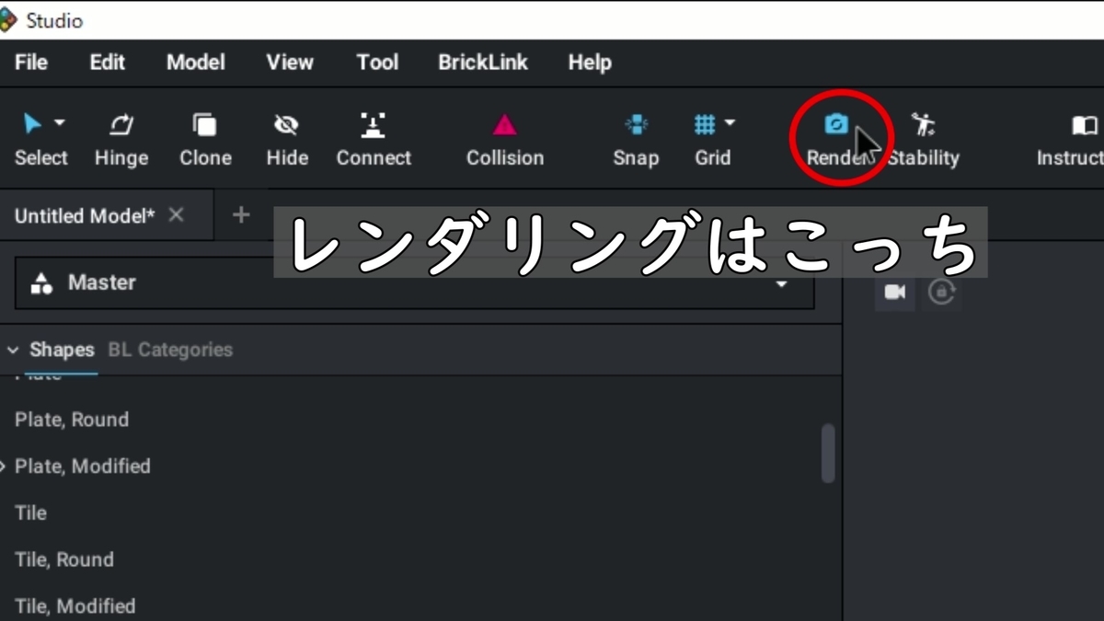1104x621 pixels.
Task: Click the Studio app logo icon
Action: (8, 19)
